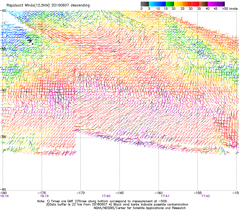Click the cyan 5–10 knots legend swatch
Viewport: 239px width, 210px height.
[x=153, y=4]
